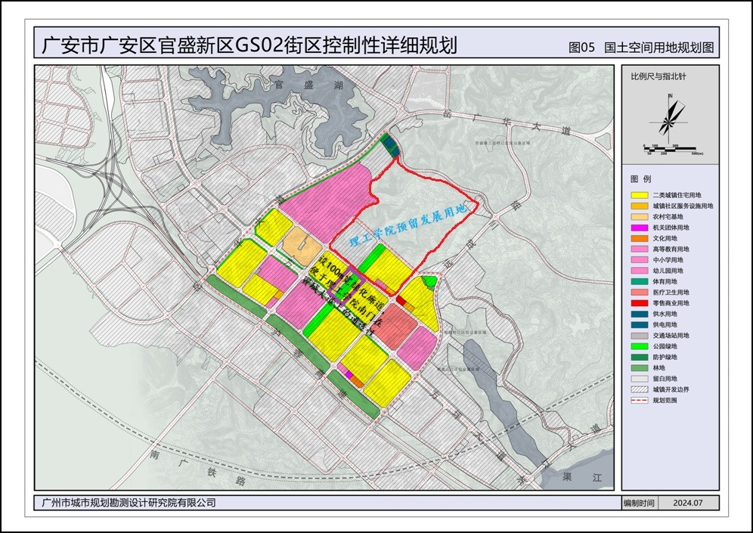Click the hatched 城镇开发边界 legend swatch
753x533 pixels.
[639, 389]
